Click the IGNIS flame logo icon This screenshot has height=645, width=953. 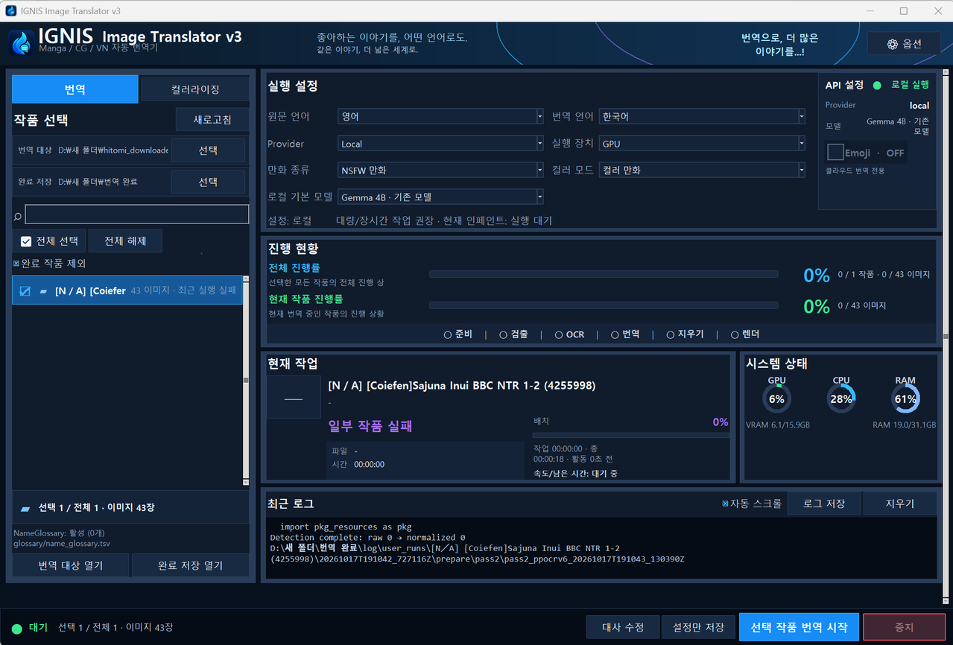point(22,42)
